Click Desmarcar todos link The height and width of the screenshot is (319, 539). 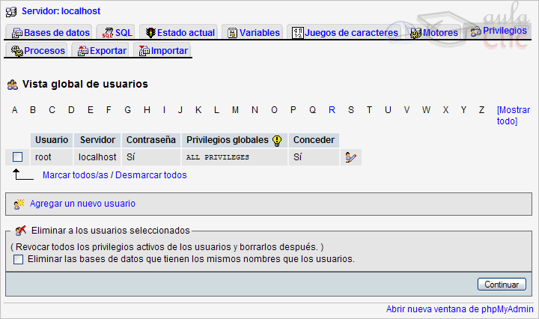pyautogui.click(x=151, y=175)
